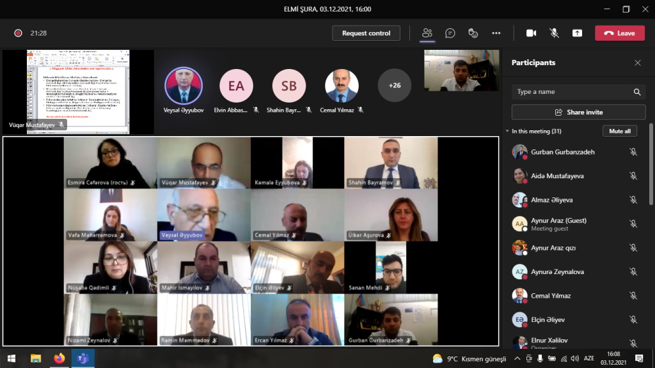Screen dimensions: 655x368
Task: Open File Explorer from the taskbar
Action: pos(36,358)
